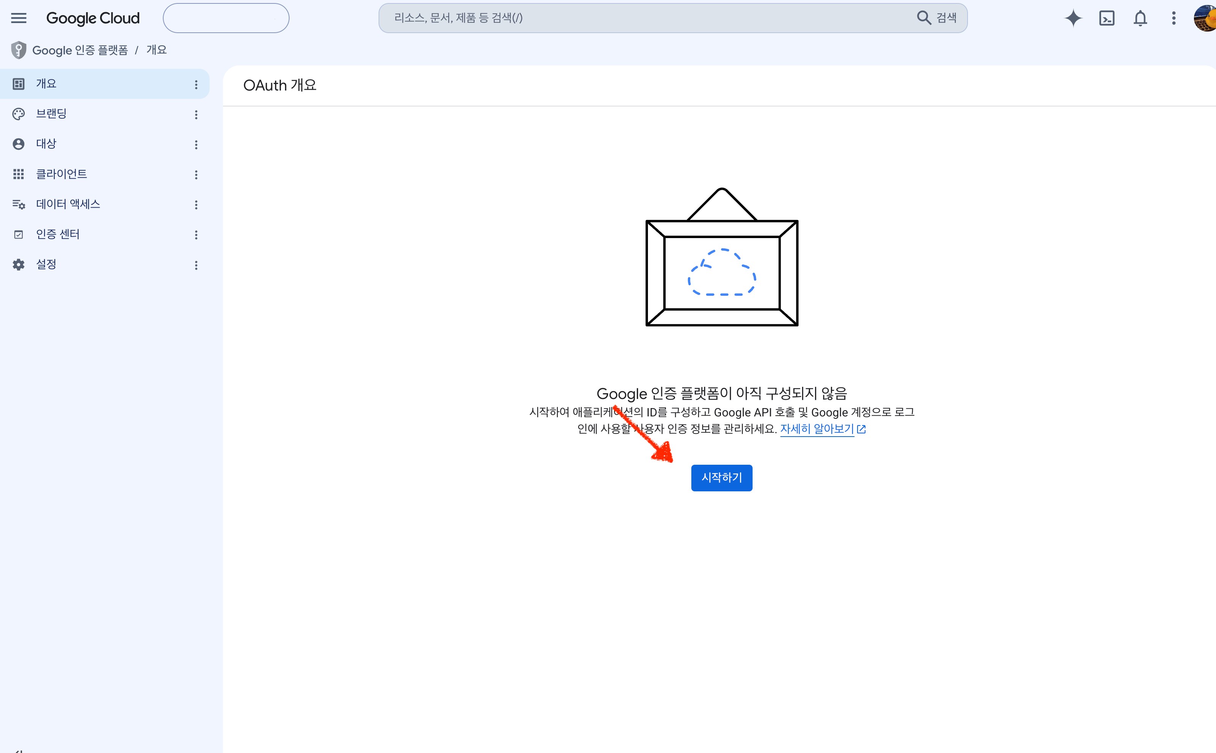
Task: Click 'Google 인증 플랫폼이 아직 구성되지 않음' text
Action: click(722, 394)
